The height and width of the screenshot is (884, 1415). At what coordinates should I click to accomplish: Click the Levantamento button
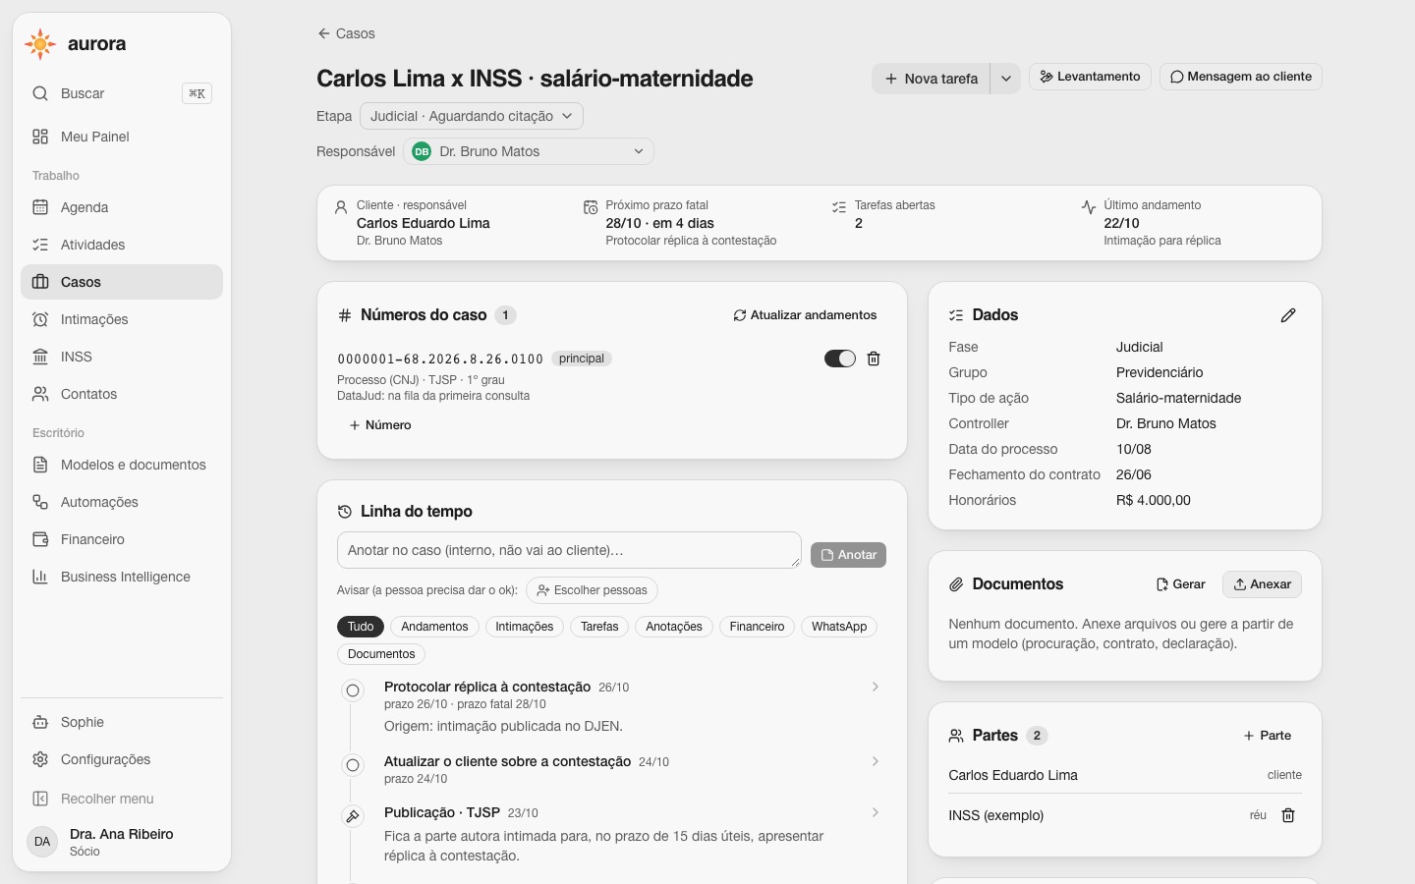coord(1090,77)
